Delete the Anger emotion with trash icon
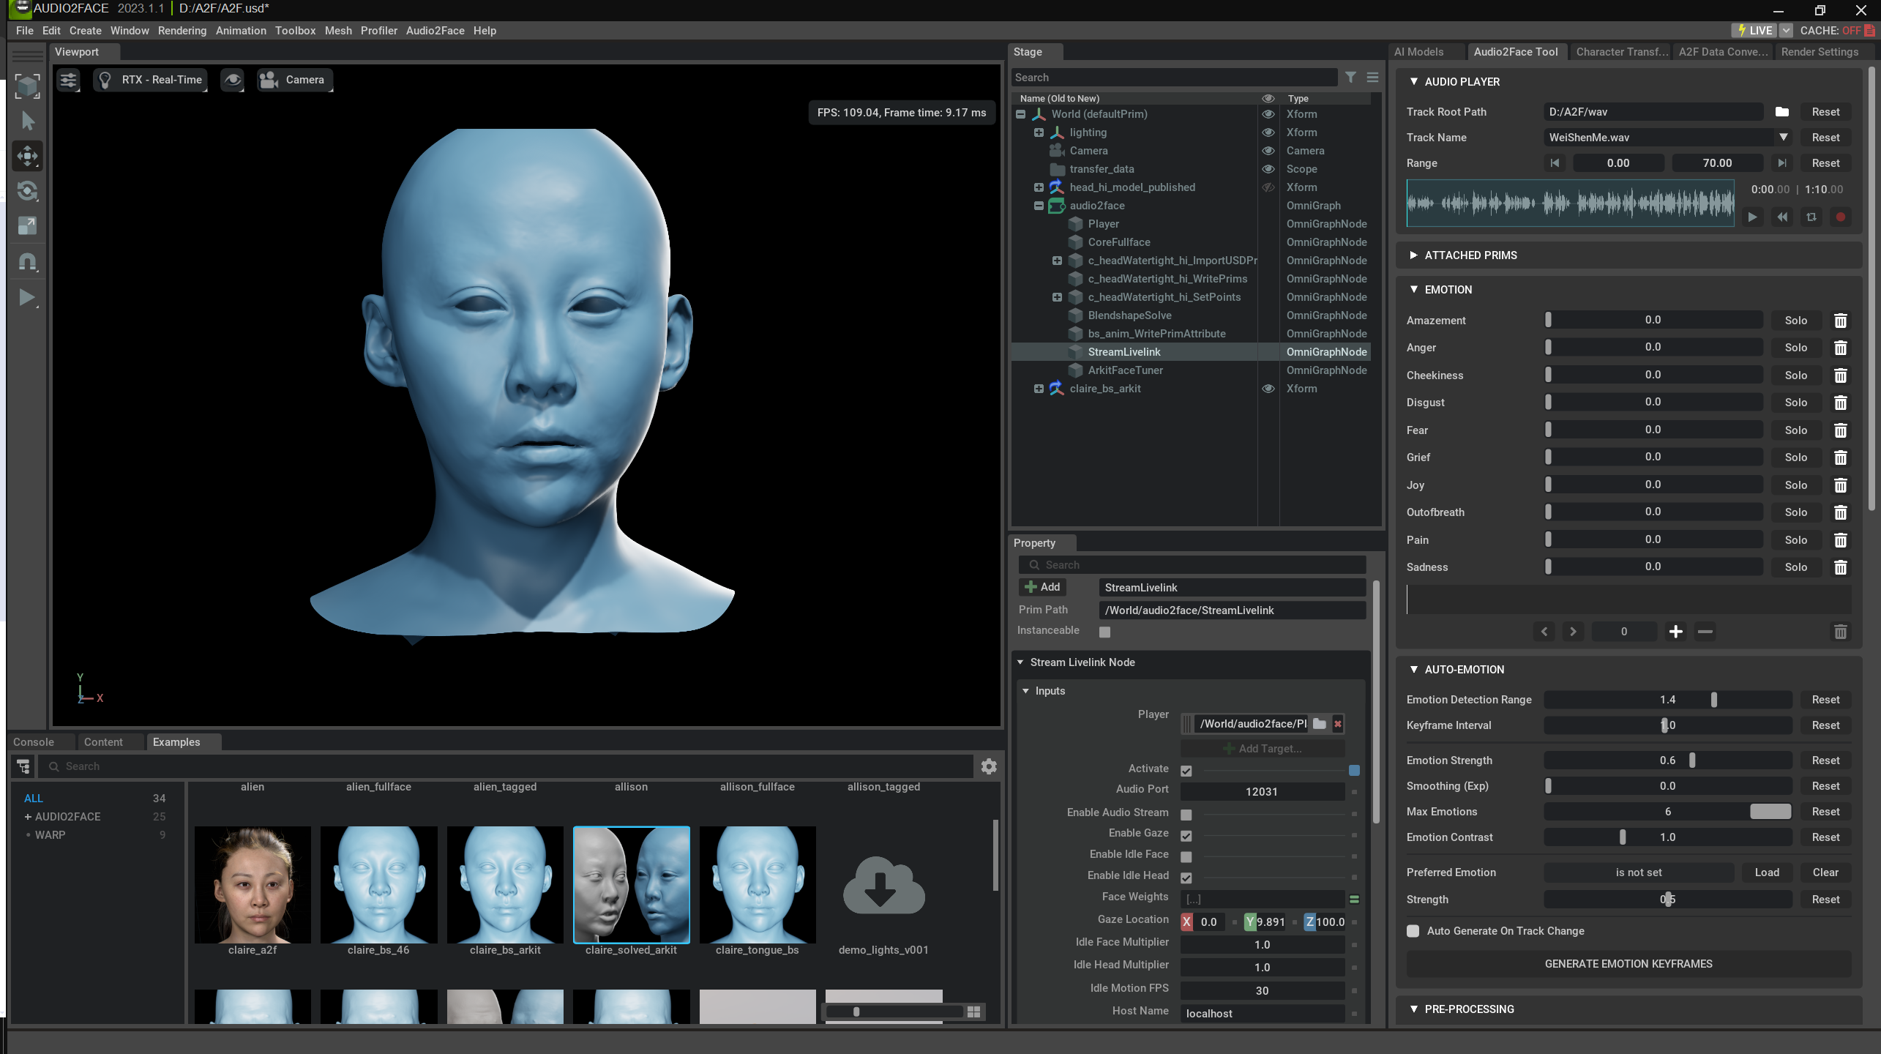The height and width of the screenshot is (1054, 1881). (x=1840, y=348)
